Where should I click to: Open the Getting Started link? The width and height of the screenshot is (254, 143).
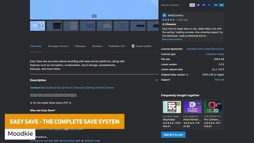pos(95,87)
